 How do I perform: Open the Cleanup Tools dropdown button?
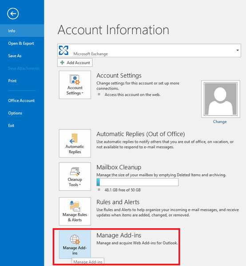75,177
